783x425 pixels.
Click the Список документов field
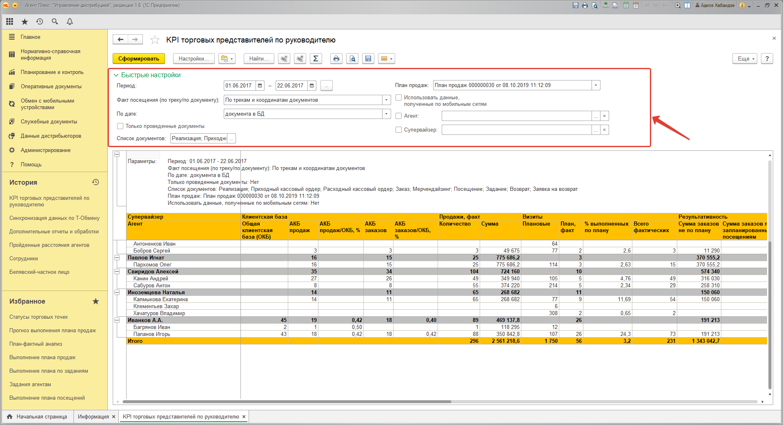click(199, 138)
